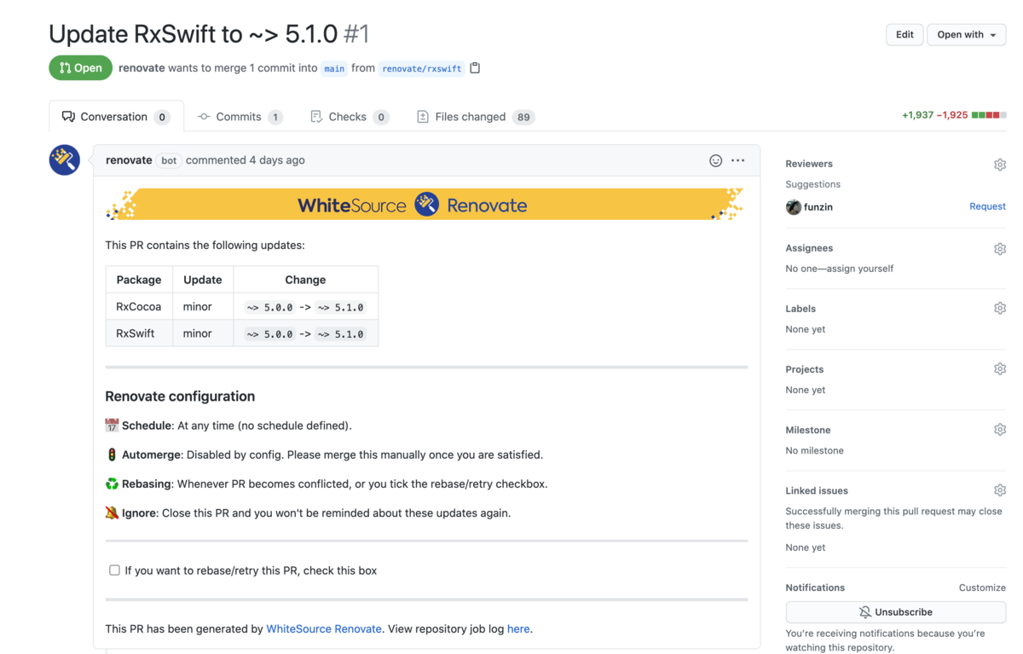The height and width of the screenshot is (654, 1023).
Task: Click +1,937 additions count
Action: pyautogui.click(x=917, y=115)
